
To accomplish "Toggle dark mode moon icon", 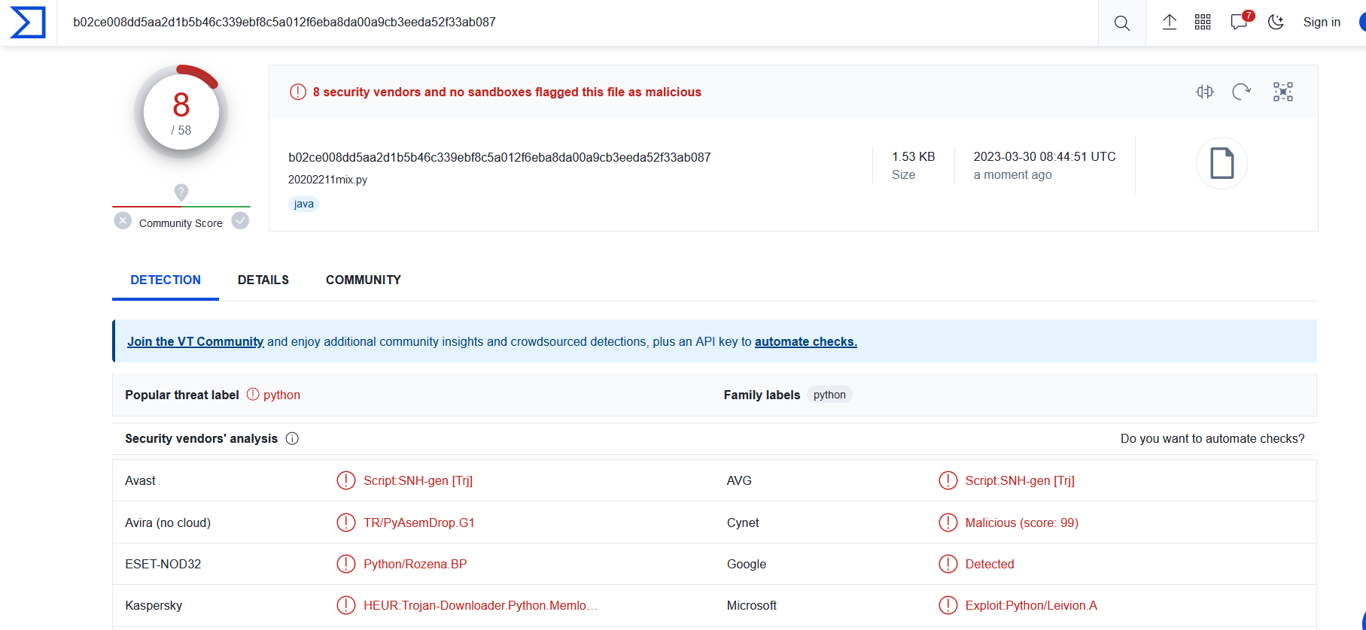I will pyautogui.click(x=1276, y=23).
